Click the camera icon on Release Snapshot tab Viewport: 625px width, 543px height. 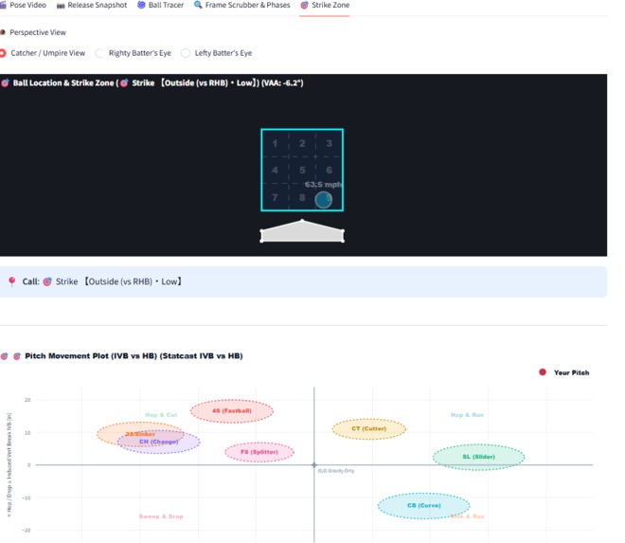pyautogui.click(x=61, y=6)
